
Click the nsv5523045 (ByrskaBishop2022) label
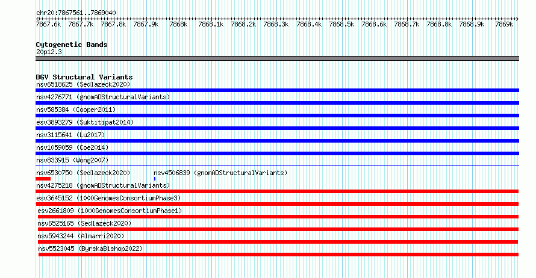90,249
